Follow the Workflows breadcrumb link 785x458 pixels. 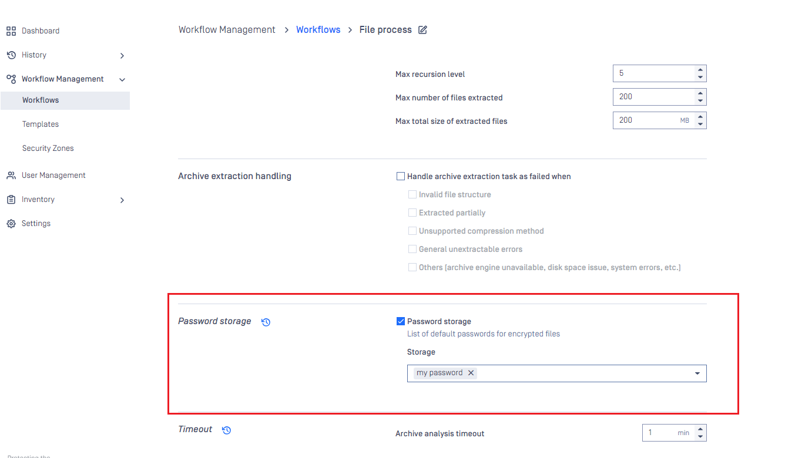[x=318, y=29]
